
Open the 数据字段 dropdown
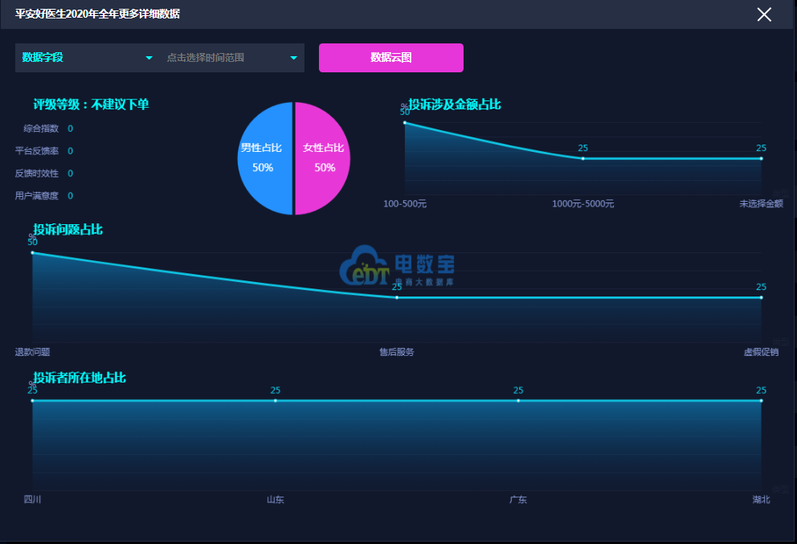pyautogui.click(x=87, y=57)
